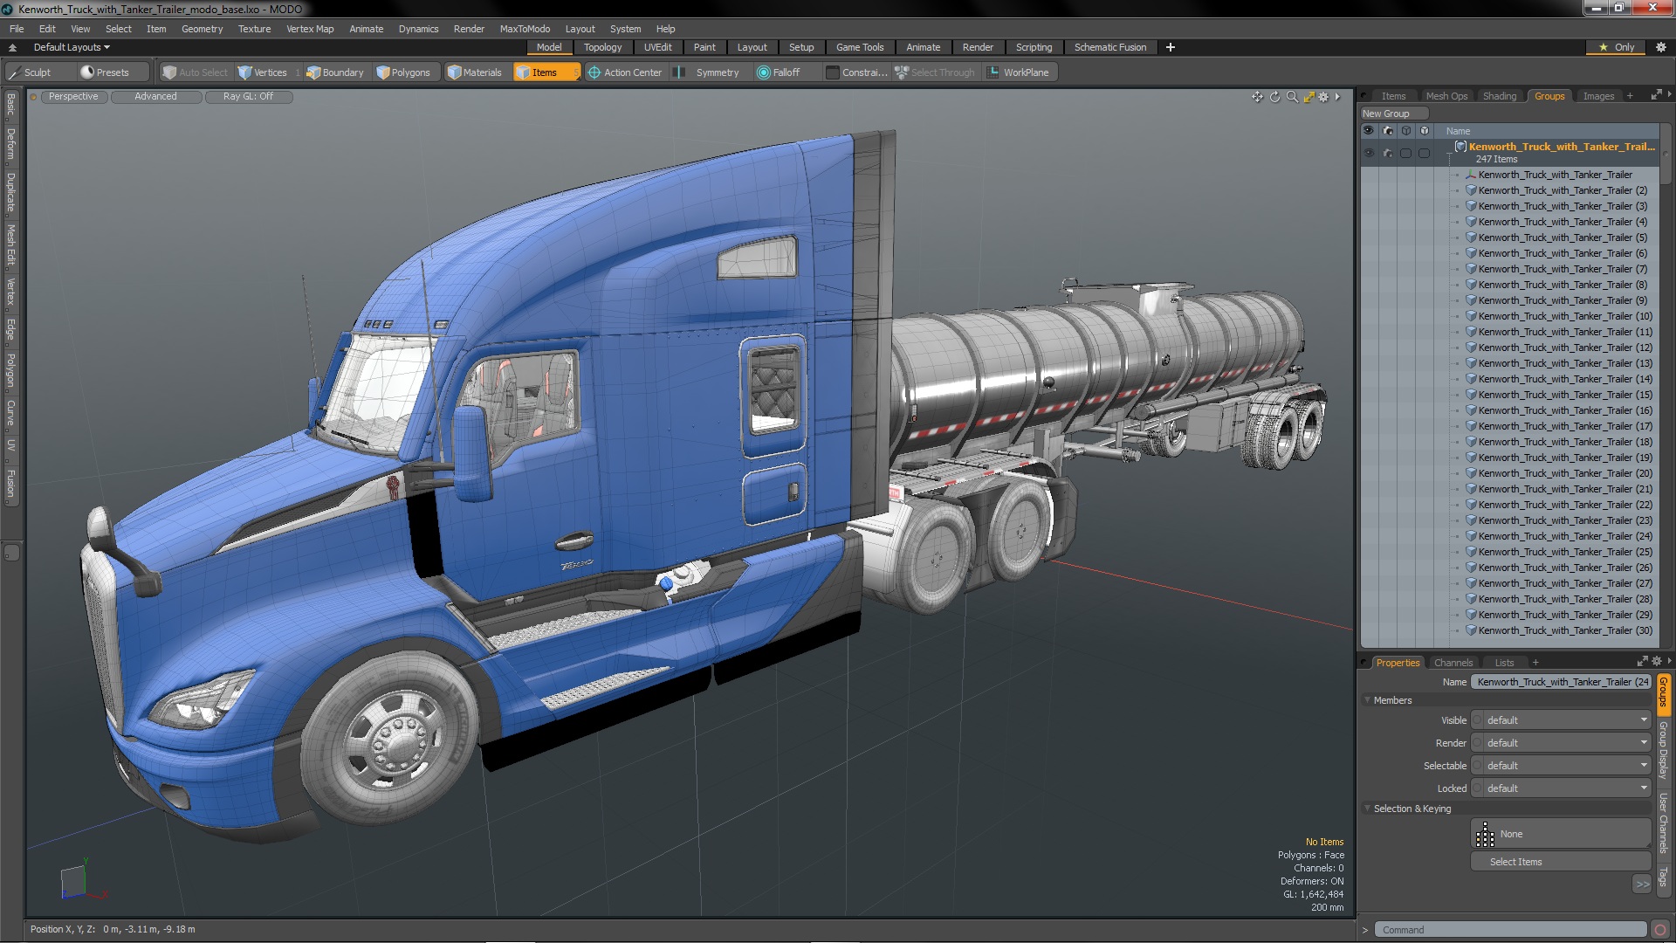Image resolution: width=1676 pixels, height=943 pixels.
Task: Toggle Ray GL Off in the viewport
Action: pyautogui.click(x=248, y=97)
